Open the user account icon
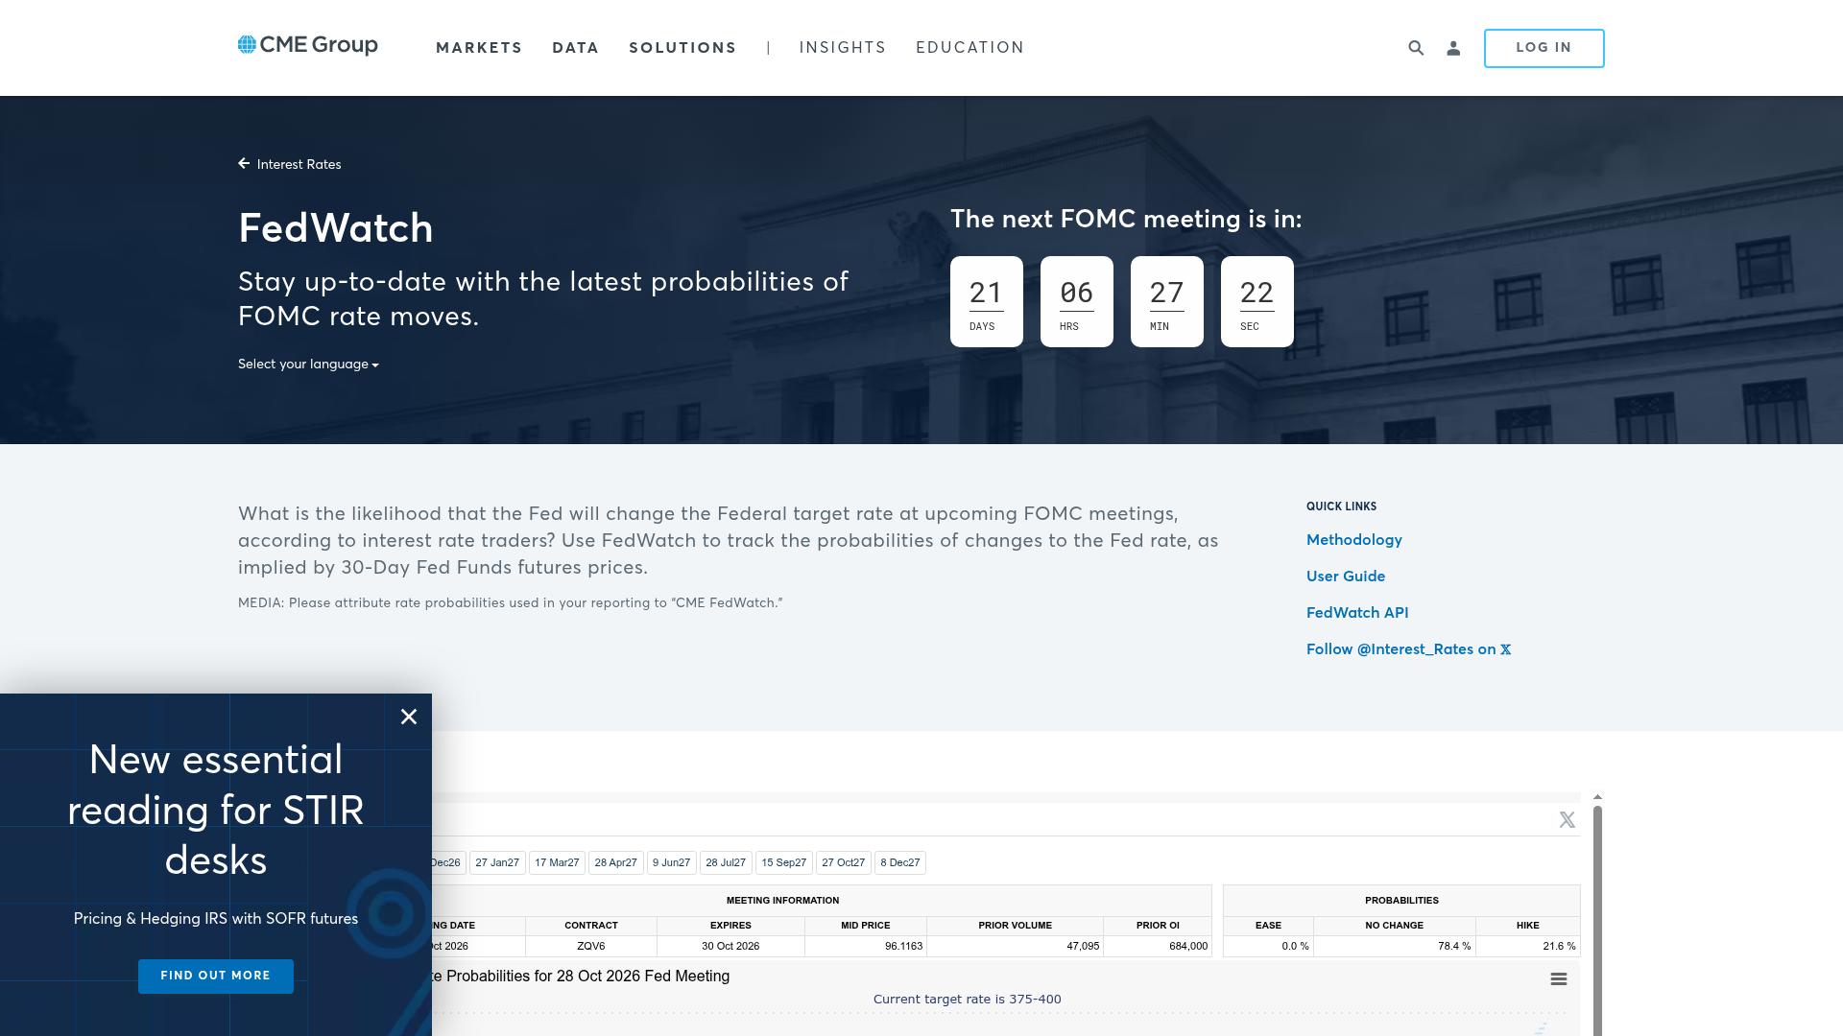The width and height of the screenshot is (1843, 1036). pos(1453,48)
